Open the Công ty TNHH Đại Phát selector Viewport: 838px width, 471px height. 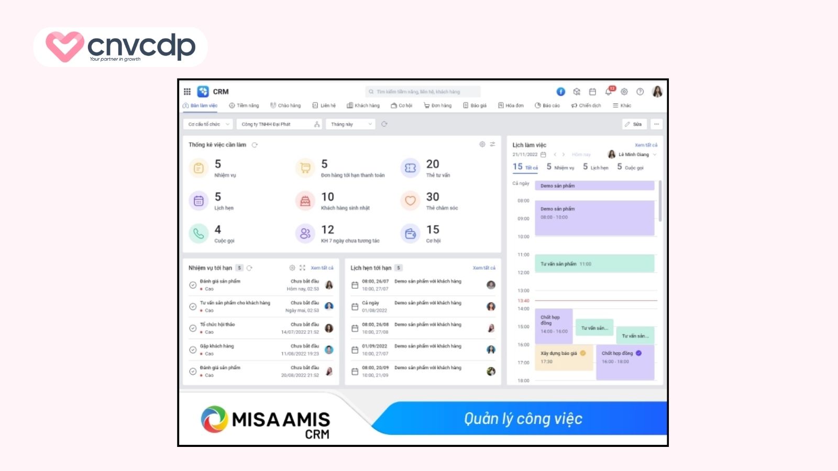pyautogui.click(x=280, y=124)
